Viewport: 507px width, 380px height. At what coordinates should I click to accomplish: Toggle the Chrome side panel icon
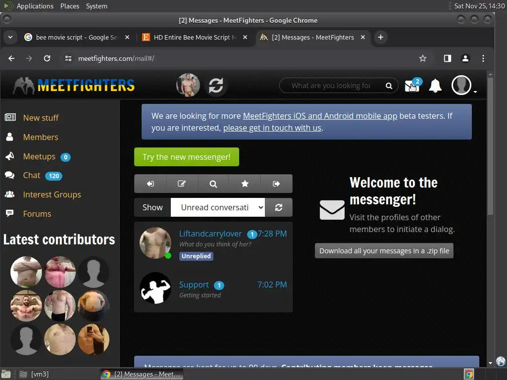click(x=448, y=58)
